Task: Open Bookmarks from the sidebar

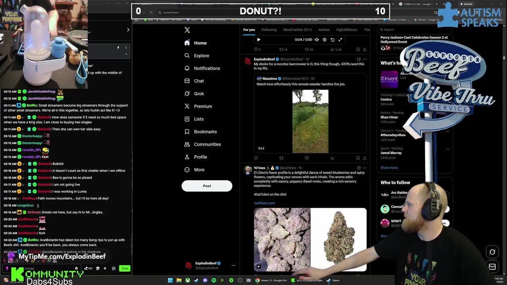Action: coord(201,131)
